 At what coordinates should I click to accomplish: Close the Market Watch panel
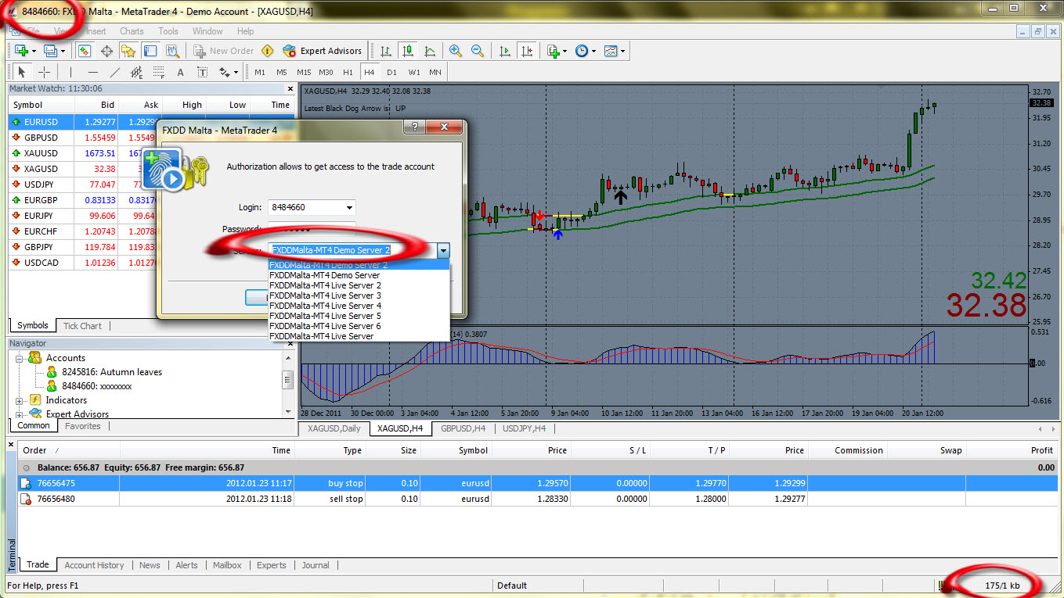click(x=290, y=89)
